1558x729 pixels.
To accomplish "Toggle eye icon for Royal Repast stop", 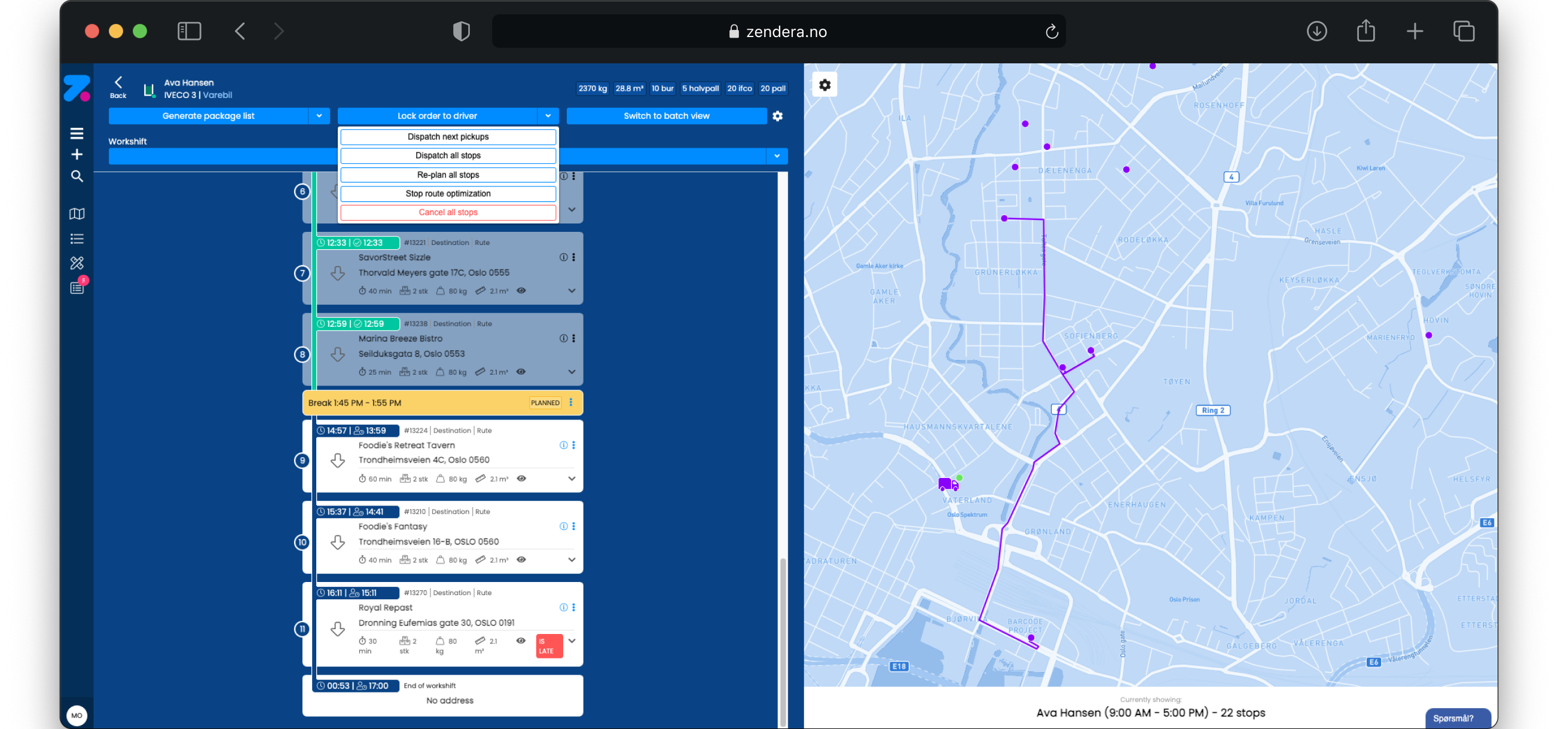I will point(521,641).
